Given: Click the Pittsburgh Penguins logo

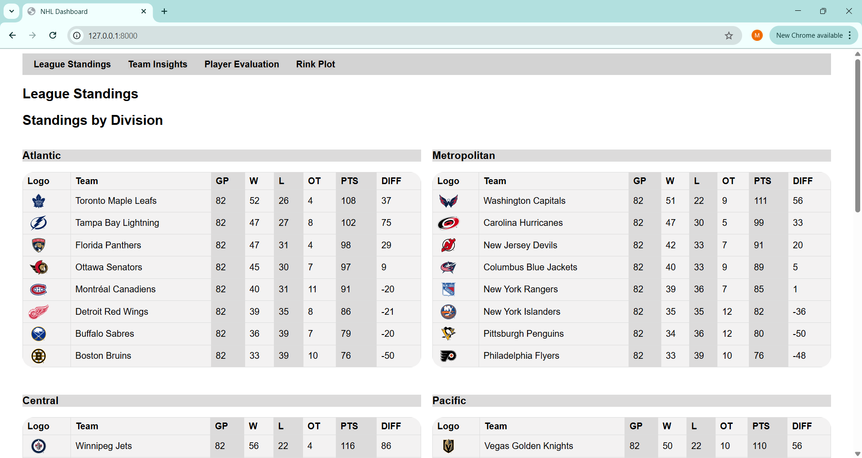Looking at the screenshot, I should (449, 334).
